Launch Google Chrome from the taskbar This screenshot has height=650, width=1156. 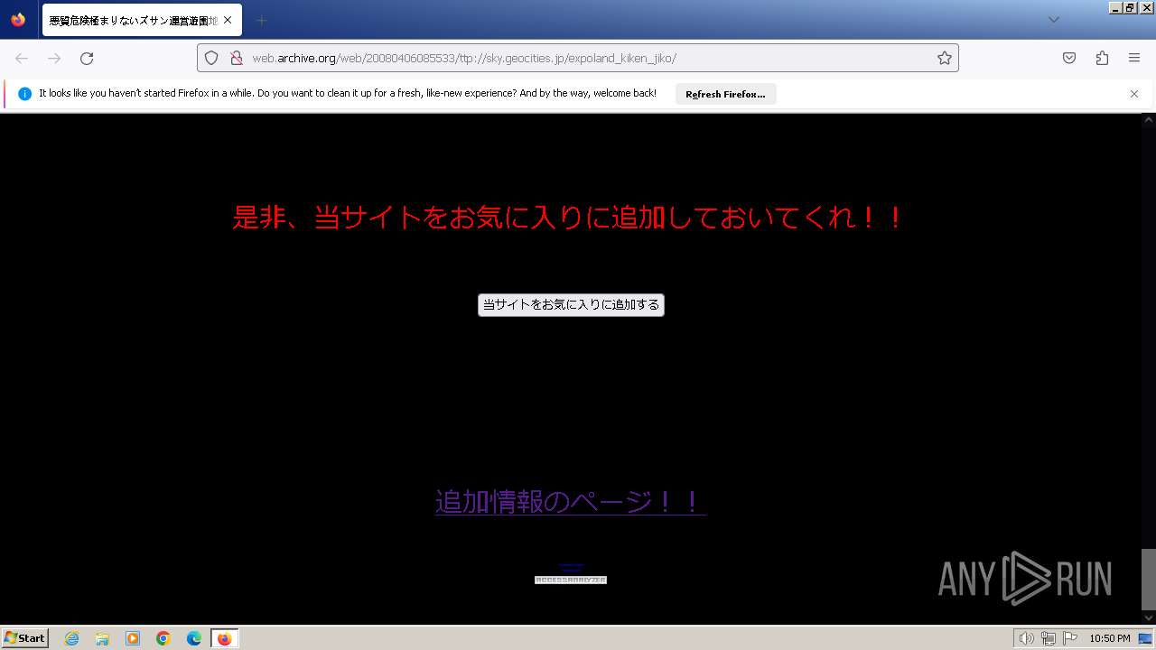163,638
